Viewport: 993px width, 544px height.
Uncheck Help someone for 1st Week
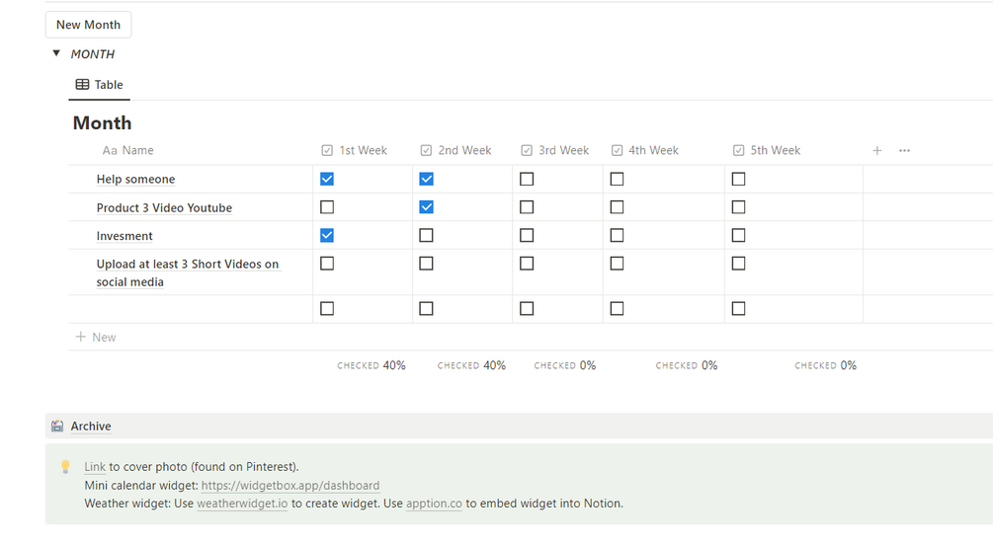pyautogui.click(x=327, y=180)
